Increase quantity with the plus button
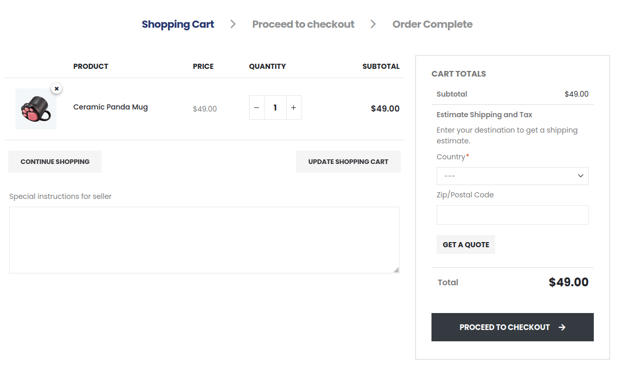Image resolution: width=620 pixels, height=367 pixels. 293,107
